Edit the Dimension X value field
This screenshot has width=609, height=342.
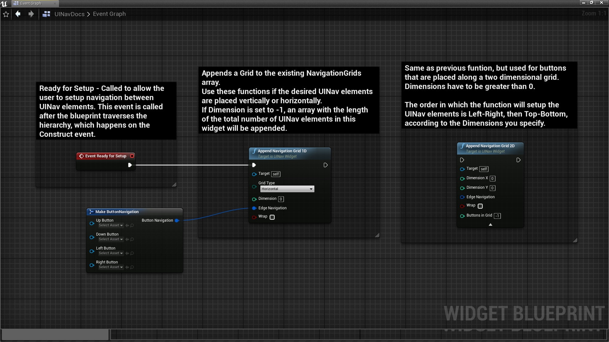click(492, 179)
